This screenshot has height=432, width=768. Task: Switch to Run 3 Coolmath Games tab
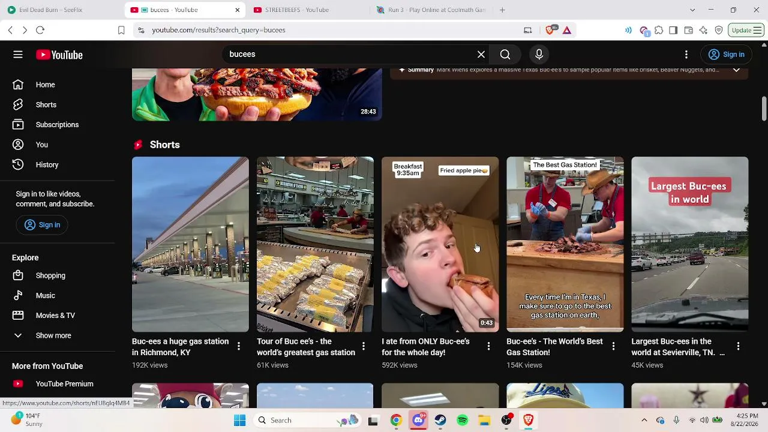tap(431, 10)
